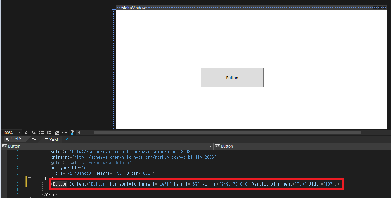Click the designer horizontal scrollbar thumb
The height and width of the screenshot is (198, 391).
click(x=227, y=132)
